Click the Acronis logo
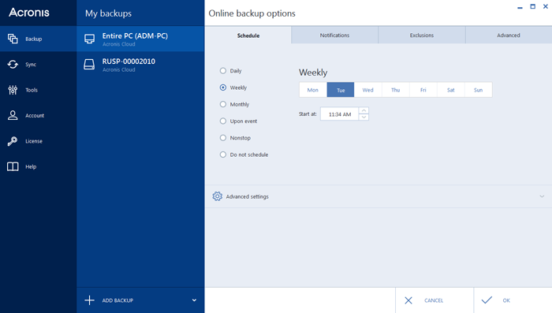 (x=29, y=13)
